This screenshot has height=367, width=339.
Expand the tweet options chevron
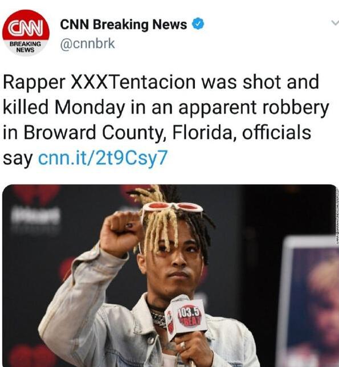coord(335,23)
